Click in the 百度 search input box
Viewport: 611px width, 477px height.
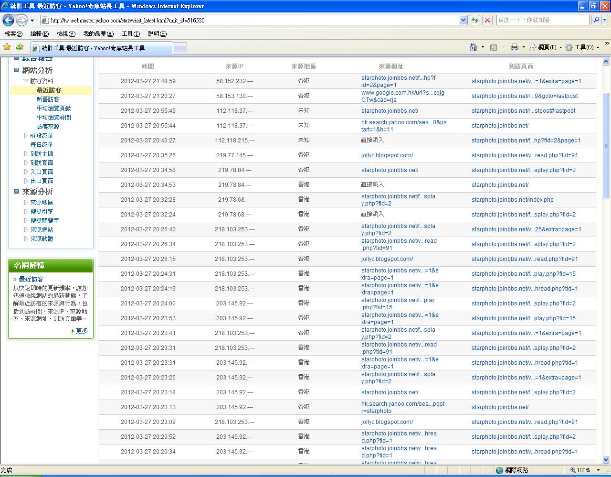pos(542,20)
